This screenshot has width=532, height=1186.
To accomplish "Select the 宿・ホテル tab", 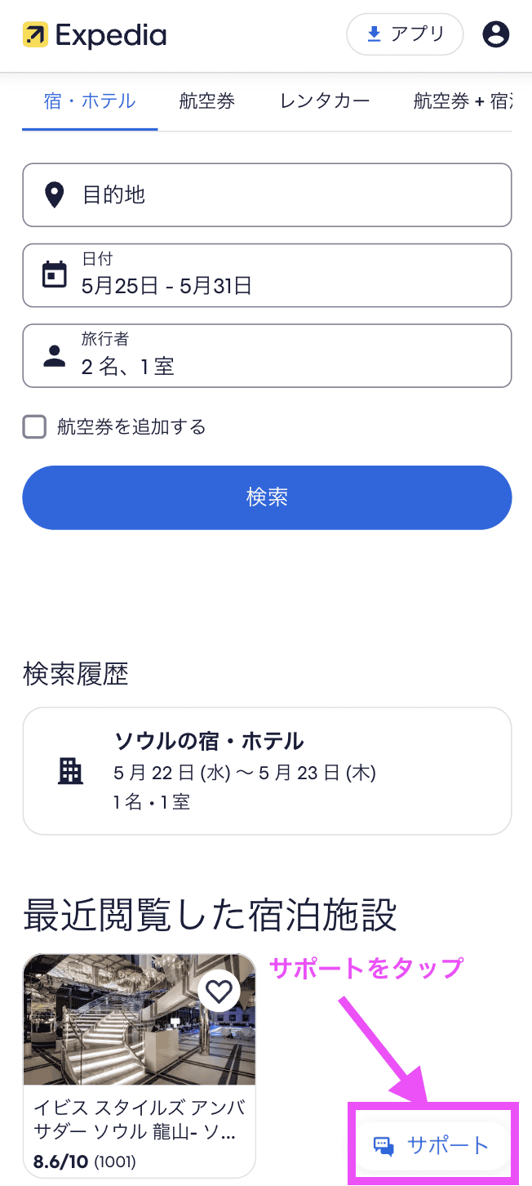I will 88,100.
